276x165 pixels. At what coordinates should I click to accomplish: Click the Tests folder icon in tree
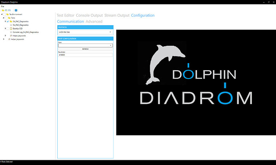[9, 18]
